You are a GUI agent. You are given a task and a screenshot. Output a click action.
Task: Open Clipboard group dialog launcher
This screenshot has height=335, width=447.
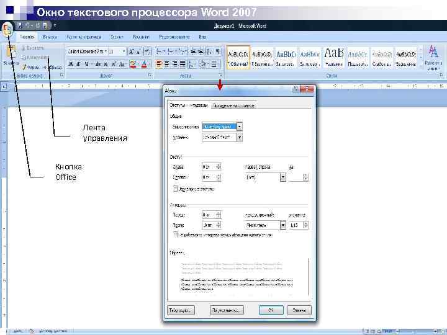coord(61,75)
